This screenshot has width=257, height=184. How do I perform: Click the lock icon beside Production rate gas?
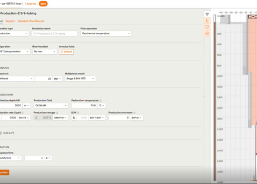(x=36, y=118)
